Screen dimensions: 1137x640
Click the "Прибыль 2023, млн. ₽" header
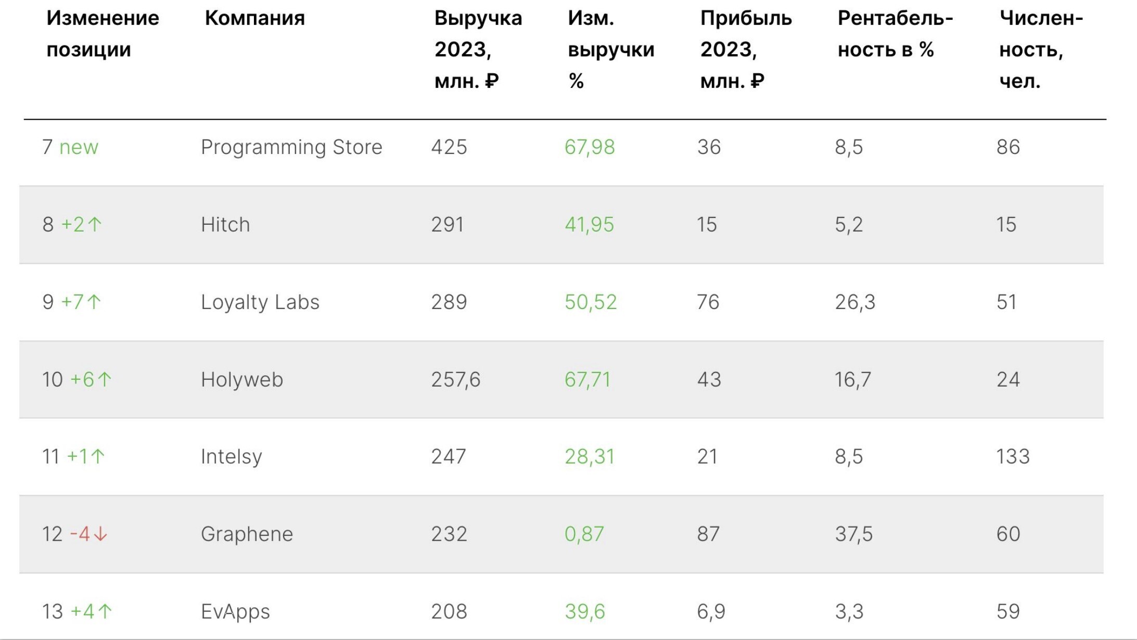[x=745, y=49]
